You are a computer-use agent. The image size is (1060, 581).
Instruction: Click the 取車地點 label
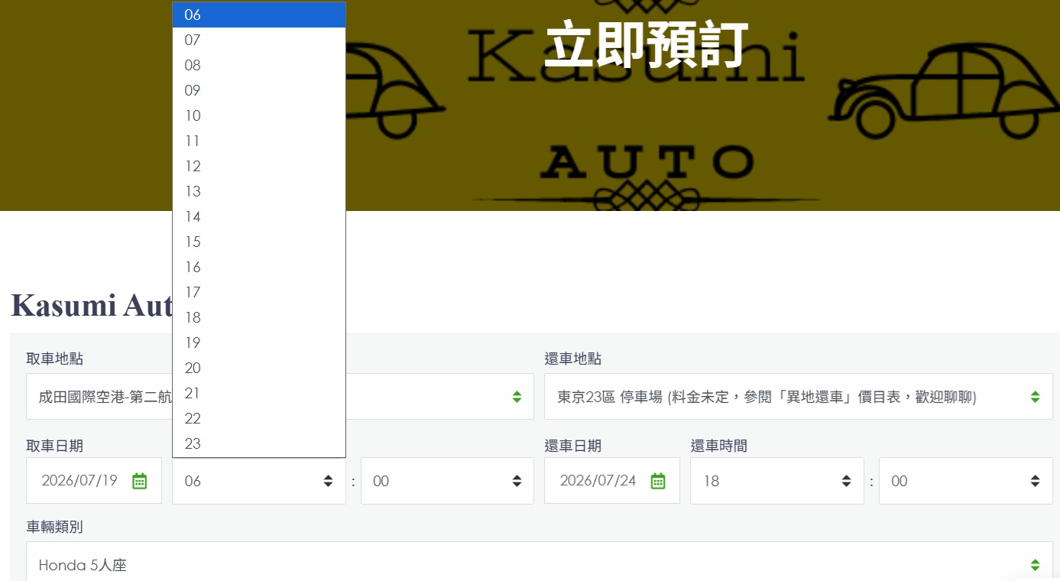54,359
